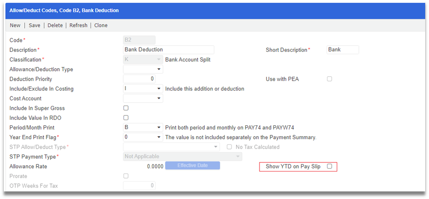Toggle Include Value In RDO checkbox
The image size is (429, 199).
point(126,118)
